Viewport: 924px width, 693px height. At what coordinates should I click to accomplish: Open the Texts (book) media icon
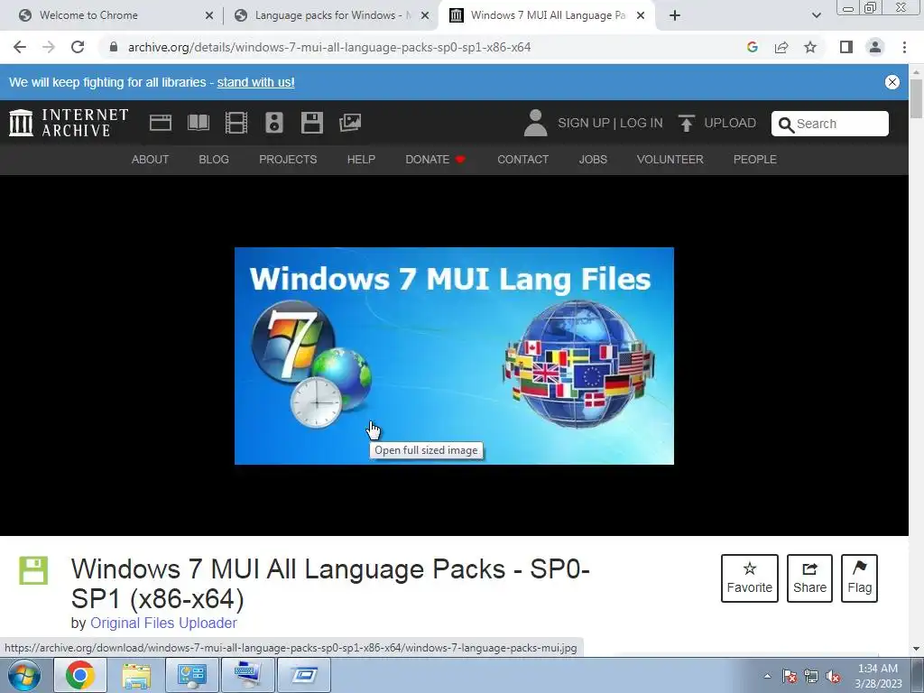[198, 123]
